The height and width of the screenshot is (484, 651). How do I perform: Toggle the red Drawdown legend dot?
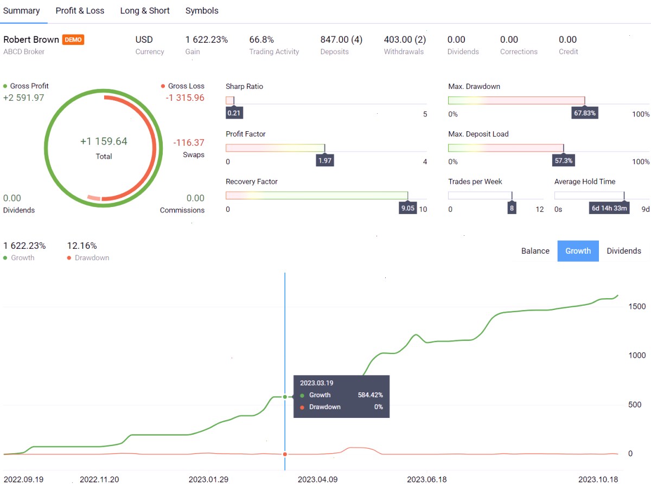[x=69, y=258]
